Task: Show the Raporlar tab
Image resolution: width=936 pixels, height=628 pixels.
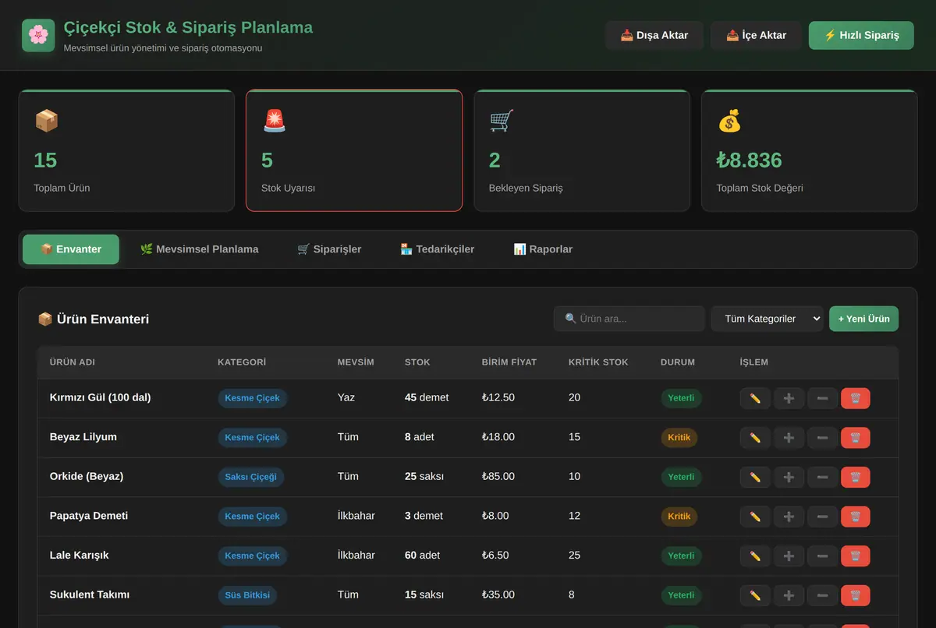Action: pos(543,249)
